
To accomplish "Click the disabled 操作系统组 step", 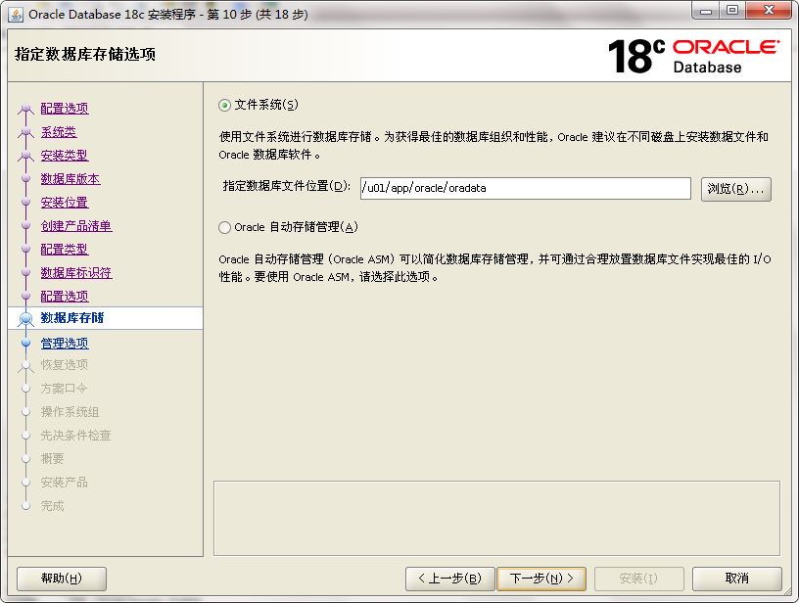I will [70, 412].
